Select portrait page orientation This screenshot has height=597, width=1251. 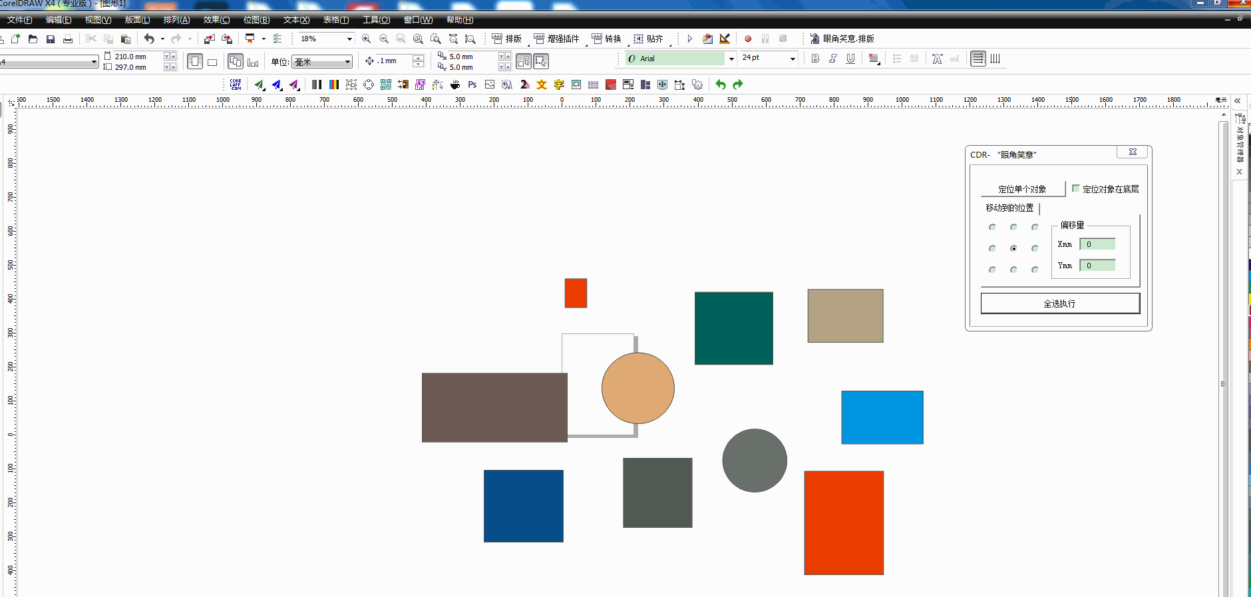point(194,62)
